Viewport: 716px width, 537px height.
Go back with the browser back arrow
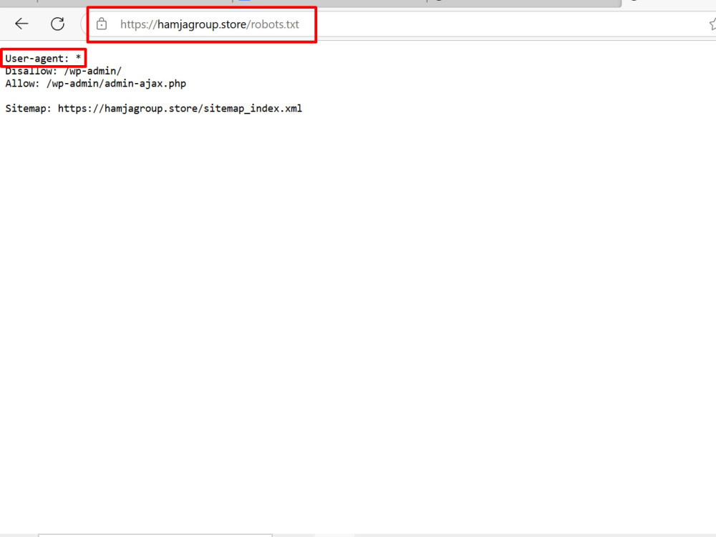pyautogui.click(x=21, y=24)
